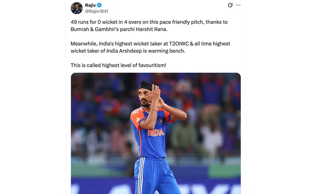The width and height of the screenshot is (311, 194).
Task: Click the Rajiv display name
Action: tap(90, 5)
